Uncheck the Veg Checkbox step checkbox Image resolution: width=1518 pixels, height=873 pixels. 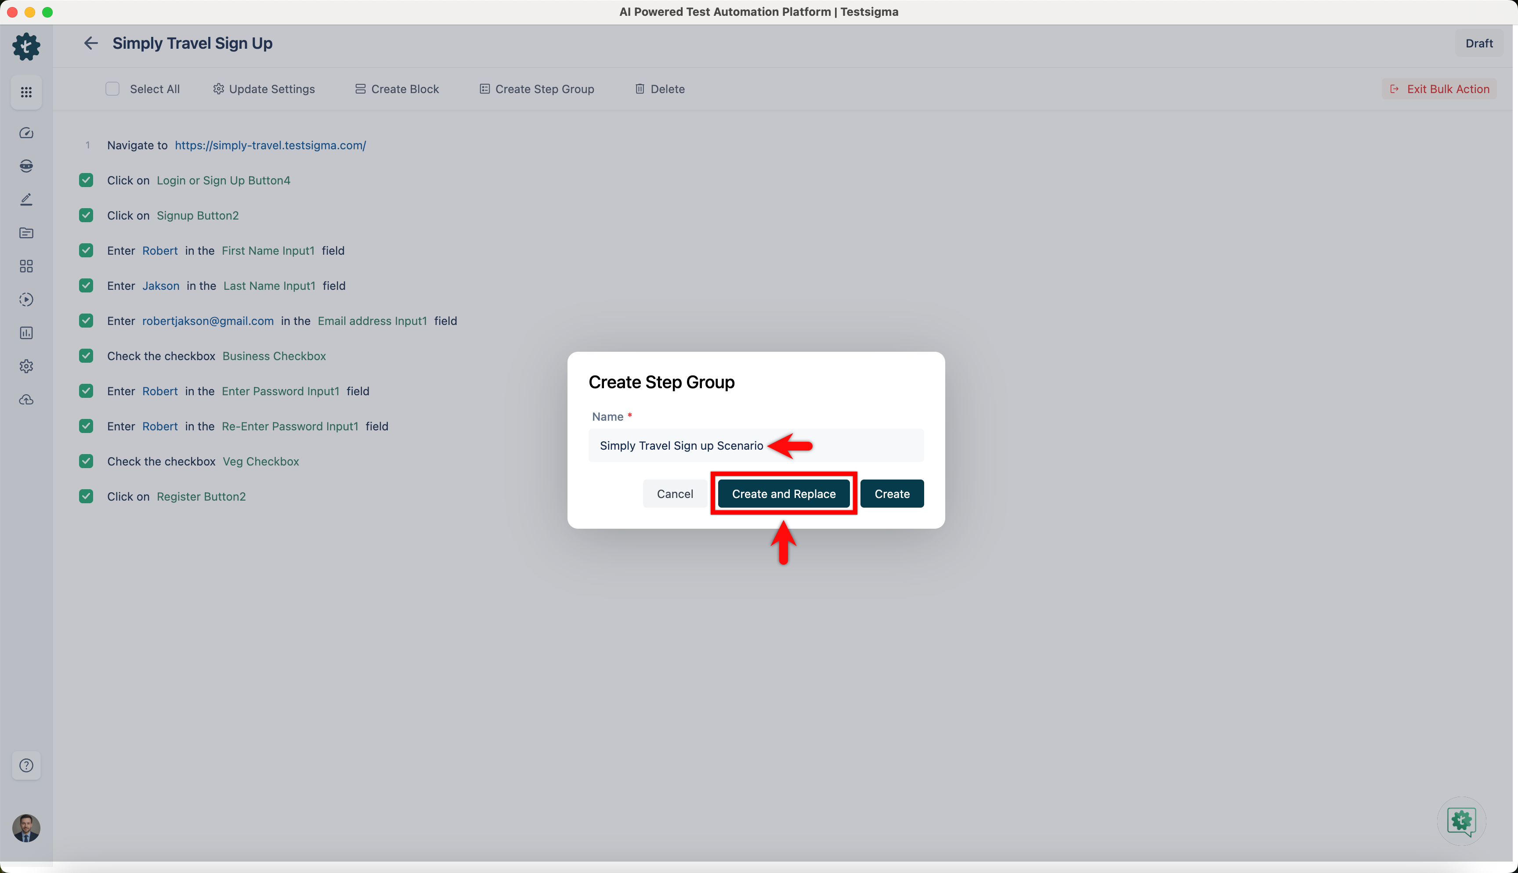86,461
